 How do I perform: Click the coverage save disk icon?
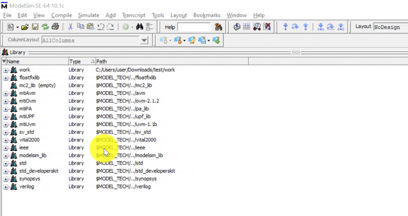tap(202, 40)
